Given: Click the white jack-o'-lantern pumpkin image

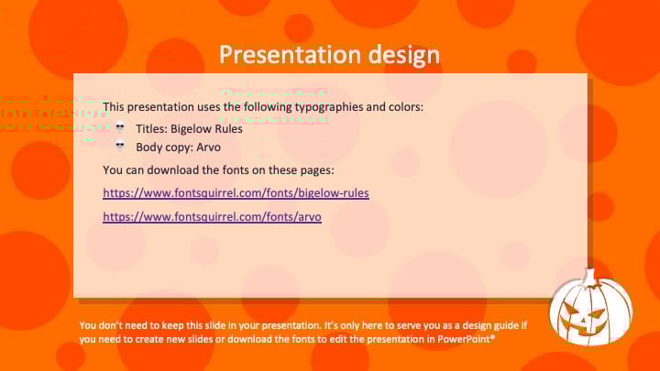Looking at the screenshot, I should point(590,308).
